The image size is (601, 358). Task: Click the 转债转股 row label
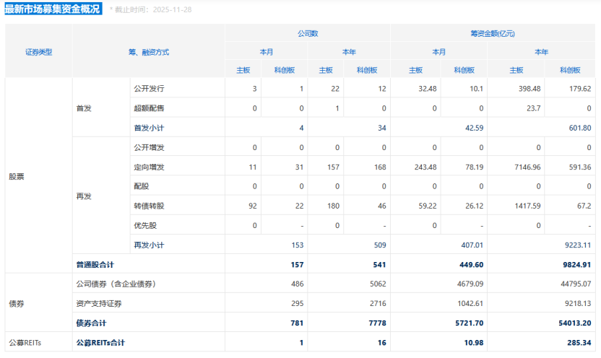pyautogui.click(x=149, y=206)
